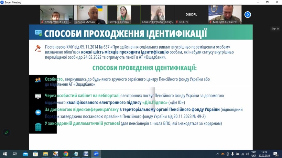The image size is (282, 158).
Task: Open Microsoft Store from the taskbar
Action: [35, 154]
